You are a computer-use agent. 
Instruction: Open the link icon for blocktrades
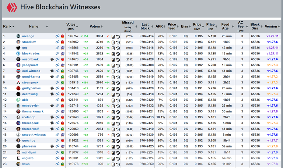(x=57, y=53)
